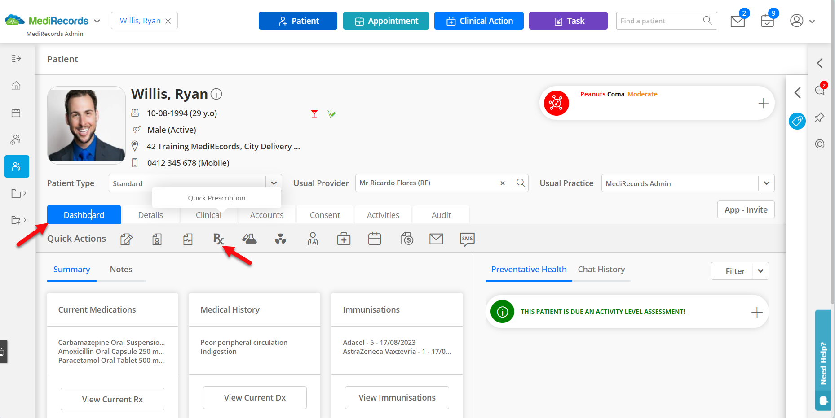Click the clinical action medical kit icon
Screen dimensions: 835x418
click(x=344, y=239)
